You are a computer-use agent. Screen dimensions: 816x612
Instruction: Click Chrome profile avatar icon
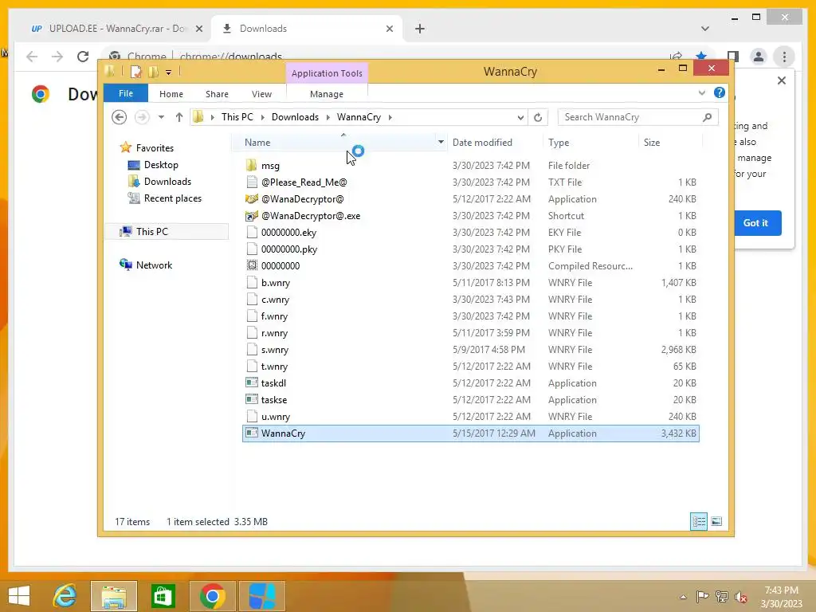[759, 57]
